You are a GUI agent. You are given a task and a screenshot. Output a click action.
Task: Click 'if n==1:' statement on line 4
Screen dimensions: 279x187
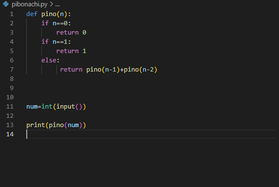(56, 42)
